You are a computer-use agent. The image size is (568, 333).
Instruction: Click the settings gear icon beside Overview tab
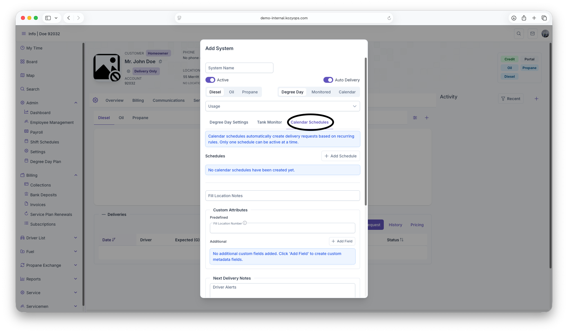tap(95, 100)
